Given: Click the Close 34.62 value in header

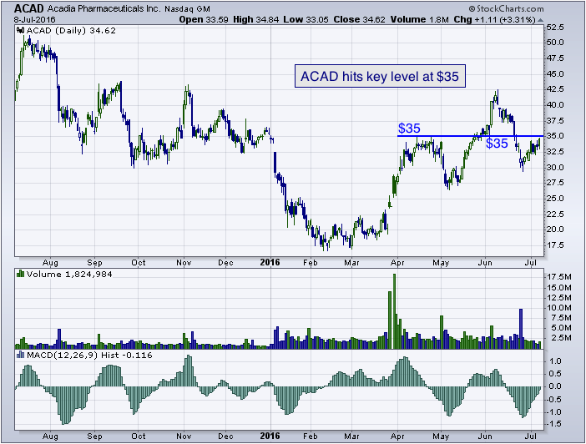Looking at the screenshot, I should pyautogui.click(x=359, y=19).
